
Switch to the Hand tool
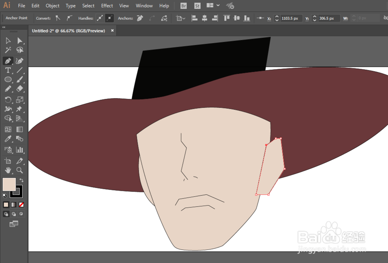pyautogui.click(x=8, y=170)
